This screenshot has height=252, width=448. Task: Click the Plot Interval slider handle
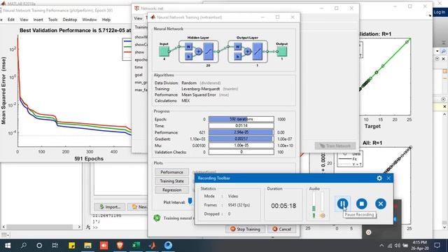pos(190,202)
